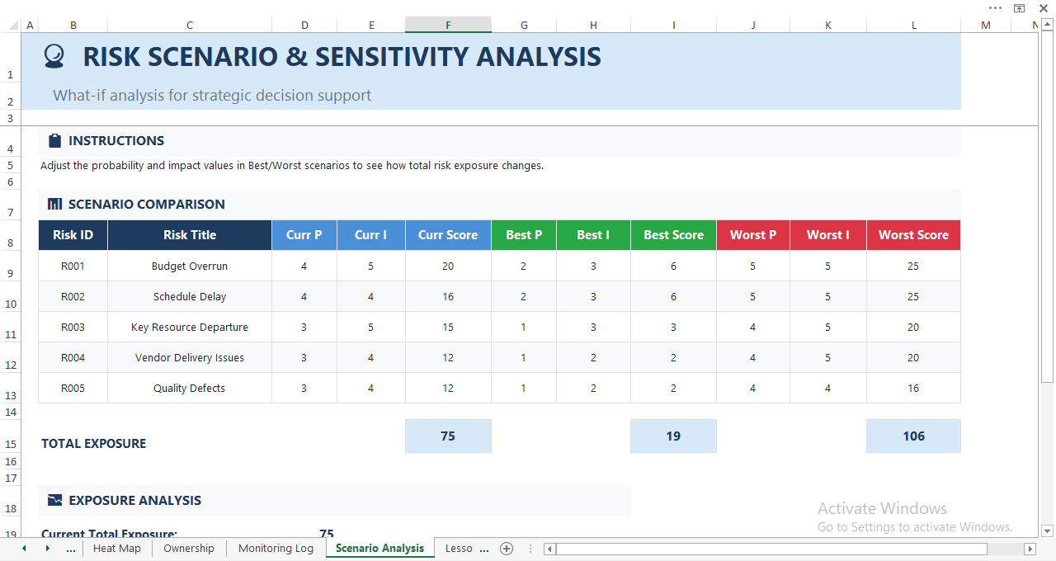The width and height of the screenshot is (1056, 561).
Task: Click the vertical scrollbar down arrow
Action: coord(1047,530)
